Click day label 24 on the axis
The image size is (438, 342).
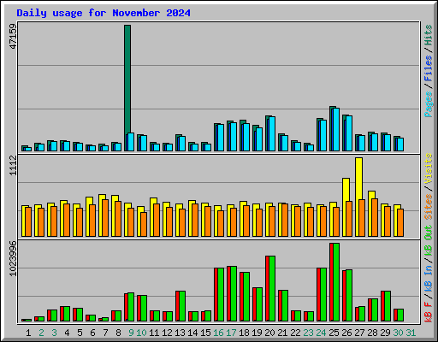click(321, 333)
